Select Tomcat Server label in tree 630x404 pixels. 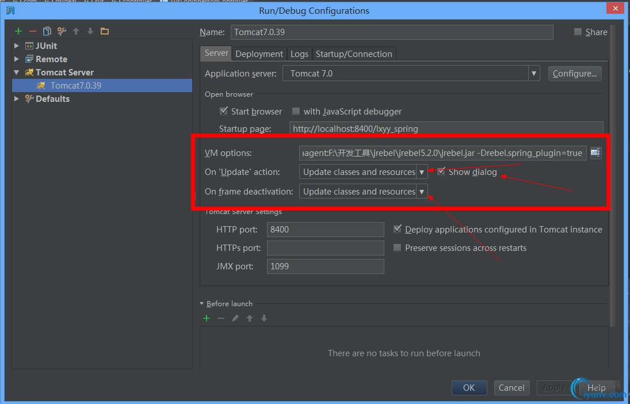click(x=64, y=73)
